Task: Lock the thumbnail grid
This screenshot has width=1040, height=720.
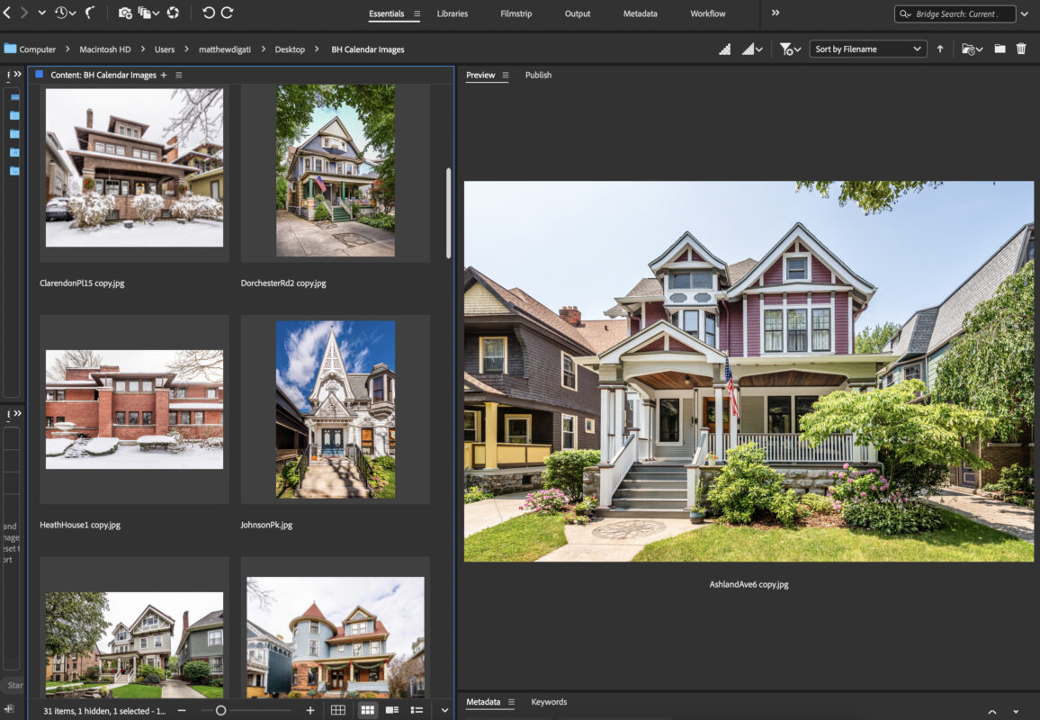Action: click(337, 710)
